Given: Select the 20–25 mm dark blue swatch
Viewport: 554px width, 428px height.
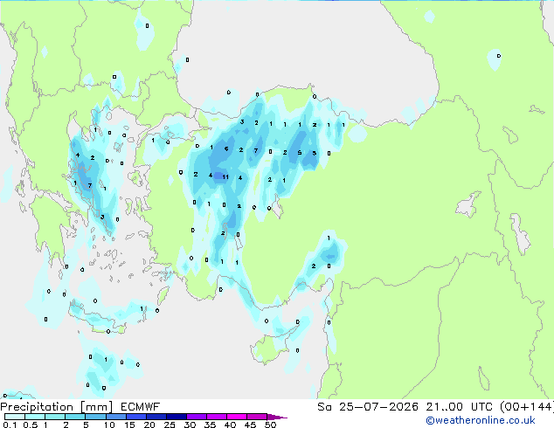Looking at the screenshot, I should pos(156,417).
